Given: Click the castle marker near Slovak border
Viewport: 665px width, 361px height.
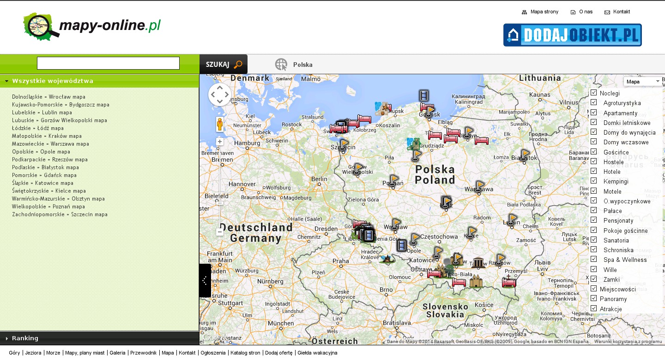Looking at the screenshot, I should tap(476, 281).
